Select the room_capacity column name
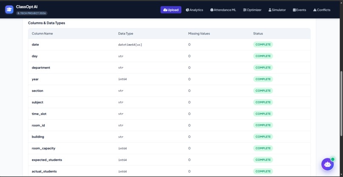Viewport: 343px width, 177px height. coord(43,148)
